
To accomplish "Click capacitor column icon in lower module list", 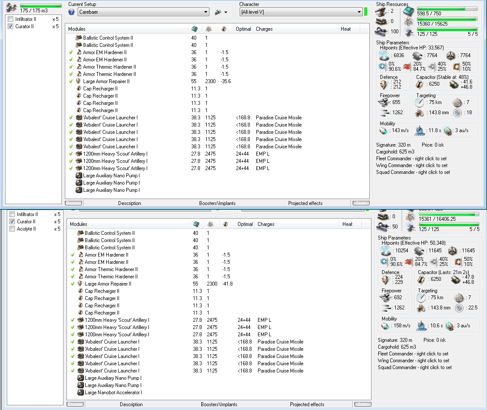I will (226, 224).
